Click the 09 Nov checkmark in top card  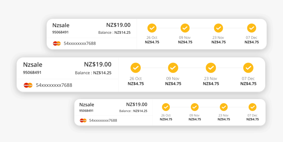coord(185,28)
